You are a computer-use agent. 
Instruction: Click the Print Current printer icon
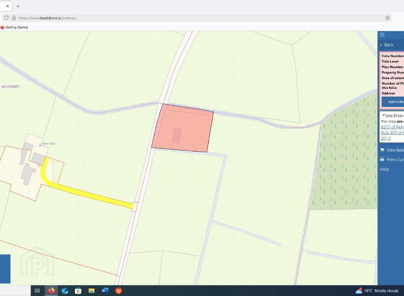click(382, 159)
